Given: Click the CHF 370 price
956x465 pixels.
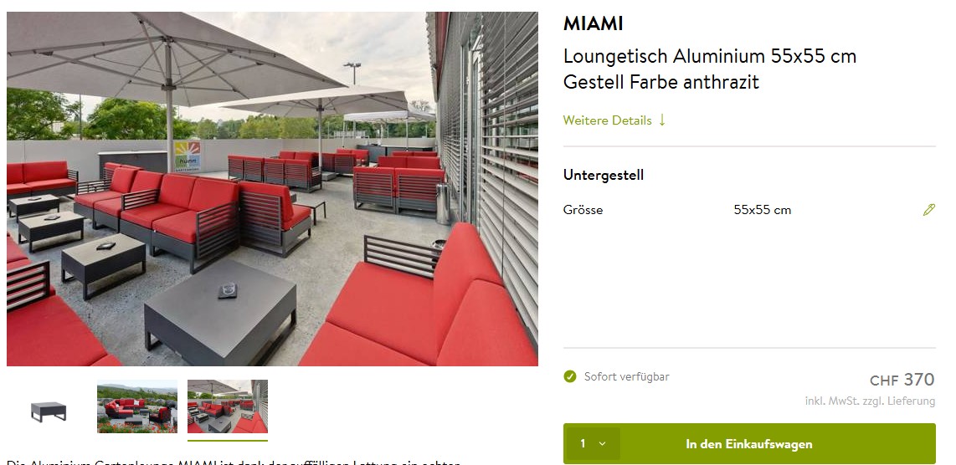Looking at the screenshot, I should click(x=902, y=380).
